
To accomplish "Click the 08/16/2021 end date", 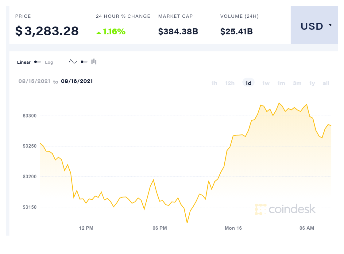I will pos(77,81).
